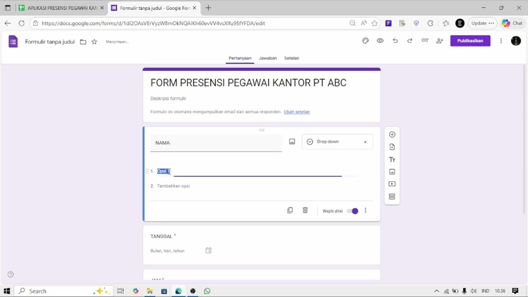This screenshot has width=528, height=297.
Task: Click the browser address bar URL
Action: (x=153, y=23)
